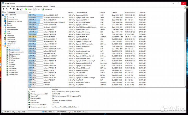Viewport: 188px width, 115px height.
Task: Expand the Устройства node
Action: 3,35
